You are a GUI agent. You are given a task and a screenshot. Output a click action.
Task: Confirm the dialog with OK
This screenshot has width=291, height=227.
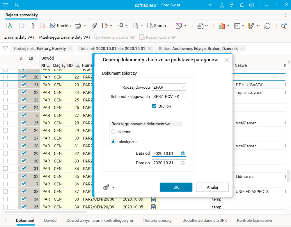coord(176,187)
